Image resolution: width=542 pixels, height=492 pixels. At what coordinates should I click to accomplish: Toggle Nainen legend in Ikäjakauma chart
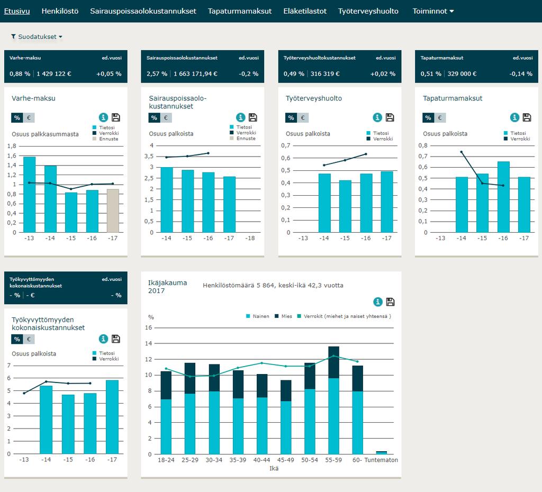(x=258, y=316)
